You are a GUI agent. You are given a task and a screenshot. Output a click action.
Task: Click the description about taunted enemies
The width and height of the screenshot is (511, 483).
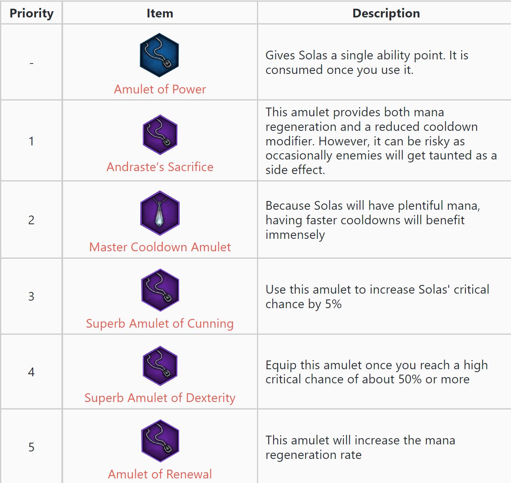coord(381,141)
